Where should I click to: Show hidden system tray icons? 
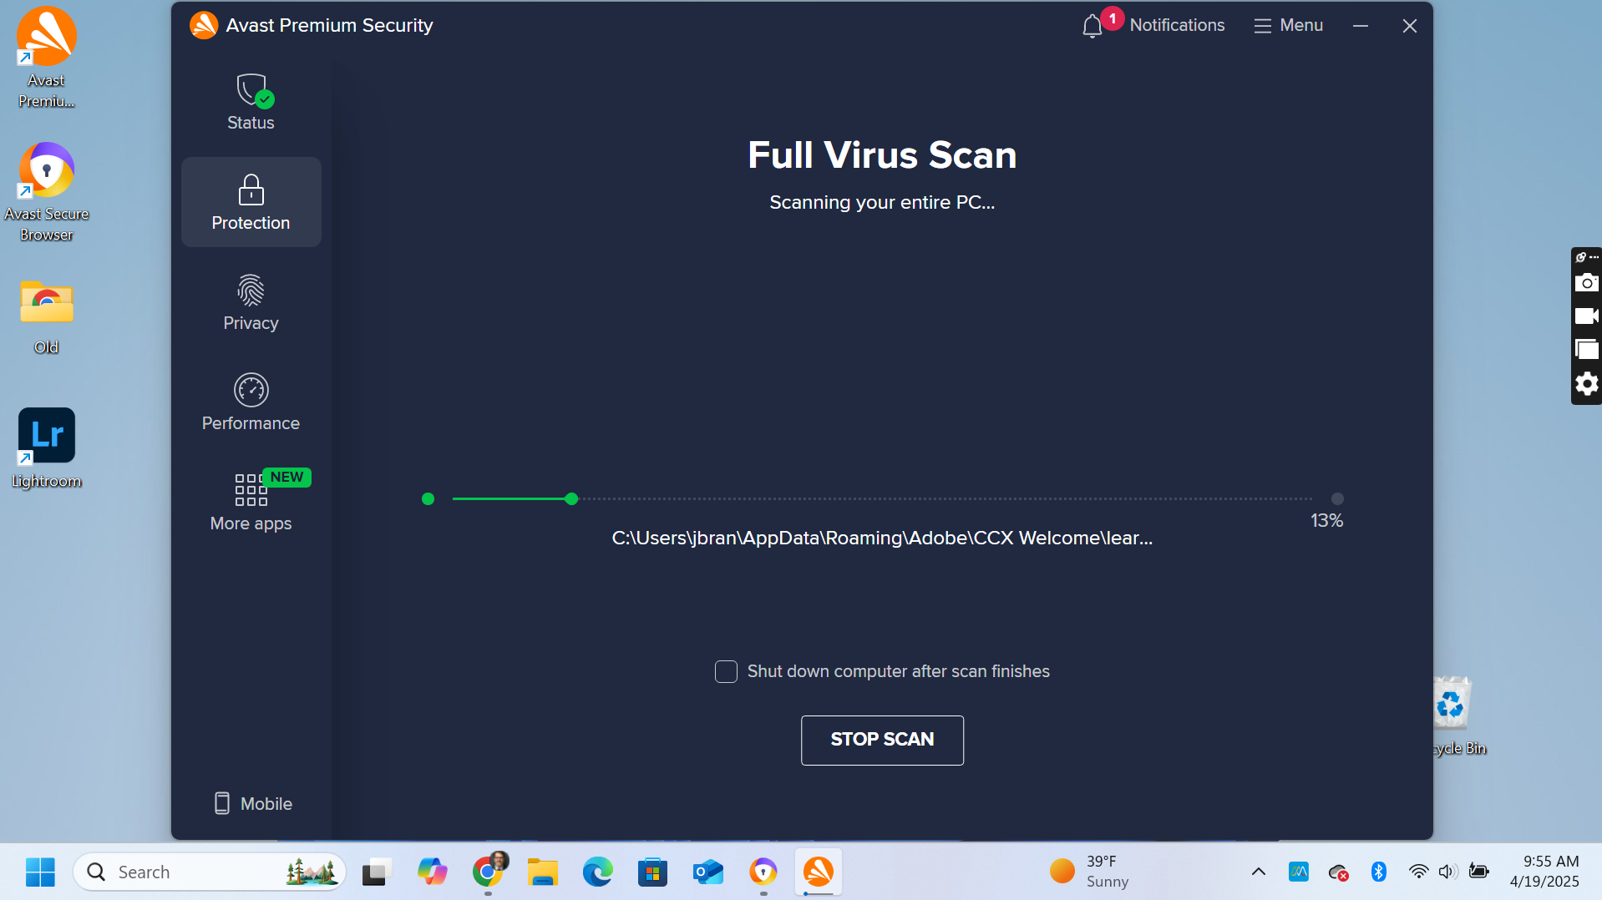pyautogui.click(x=1258, y=872)
